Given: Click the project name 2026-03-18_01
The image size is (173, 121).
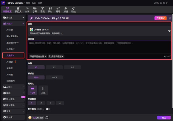Looking at the screenshot, I should pyautogui.click(x=161, y=3).
